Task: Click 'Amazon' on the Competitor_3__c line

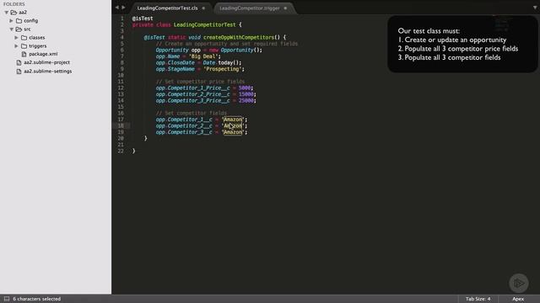Action: 233,132
